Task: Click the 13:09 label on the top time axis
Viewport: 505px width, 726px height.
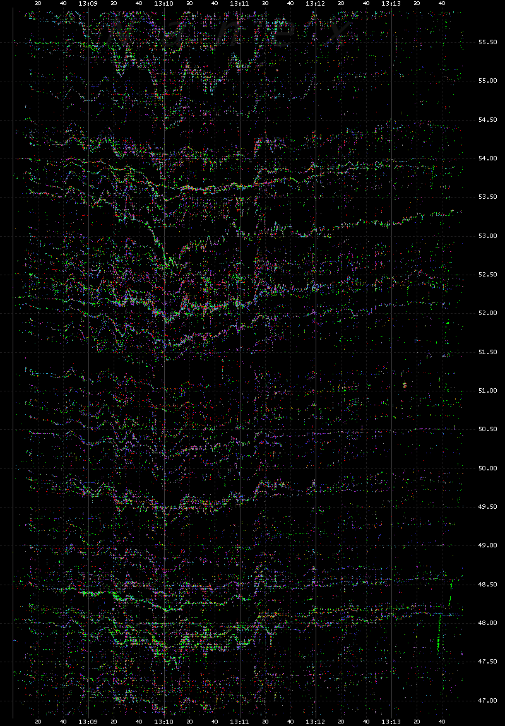Action: pyautogui.click(x=88, y=3)
